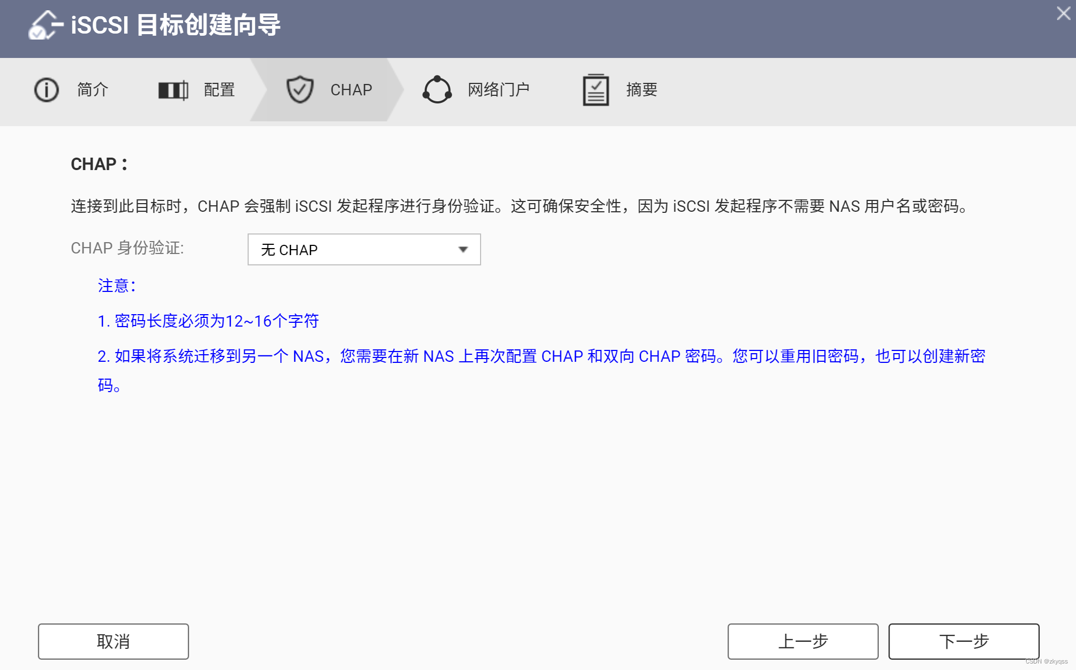Click the dropdown arrow beside 无 CHAP
This screenshot has height=670, width=1076.
(x=463, y=249)
